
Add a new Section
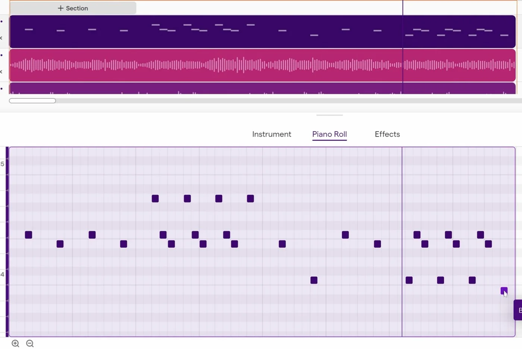point(73,8)
